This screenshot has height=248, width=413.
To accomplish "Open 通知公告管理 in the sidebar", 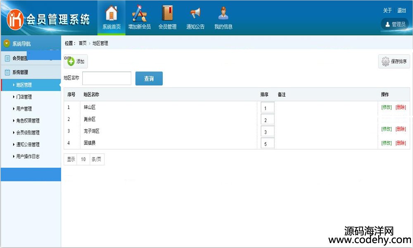I will coord(28,144).
